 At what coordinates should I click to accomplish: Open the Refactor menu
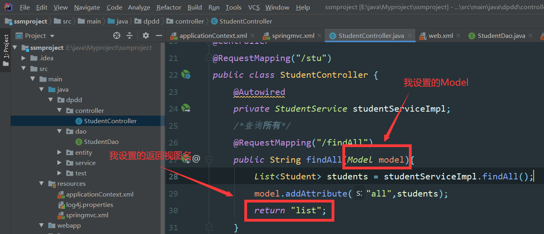point(169,7)
